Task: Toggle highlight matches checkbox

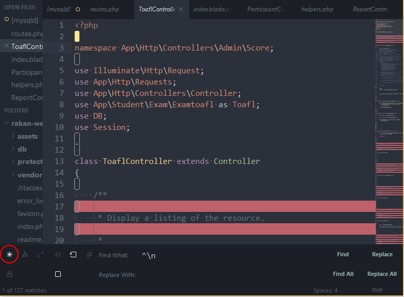Action: tap(58, 274)
